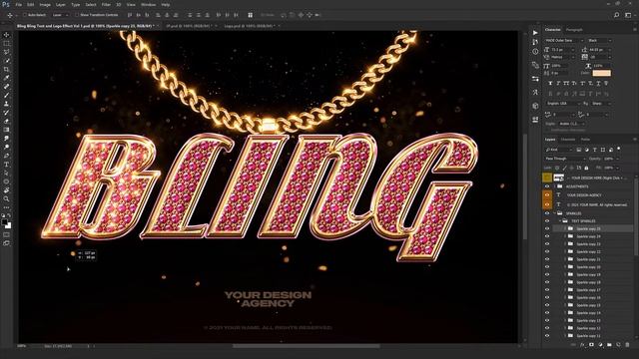
Task: Click the Create new group folder icon
Action: point(609,345)
